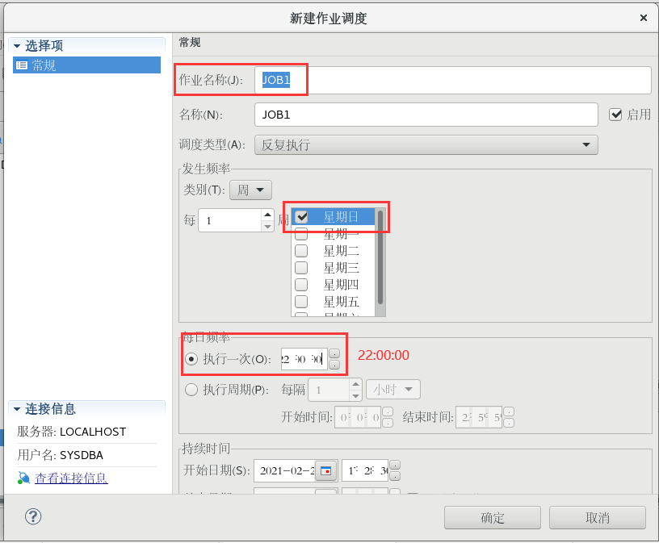659x543 pixels.
Task: Check the 星期三 checkbox
Action: (301, 268)
